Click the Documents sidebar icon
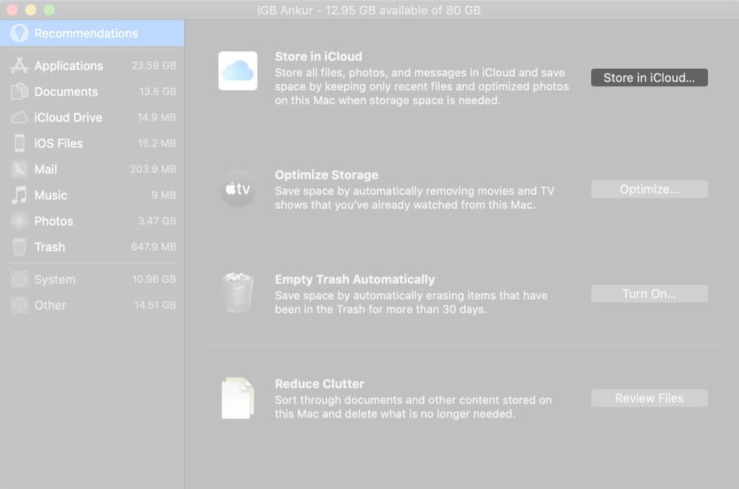The width and height of the screenshot is (739, 489). click(x=19, y=92)
